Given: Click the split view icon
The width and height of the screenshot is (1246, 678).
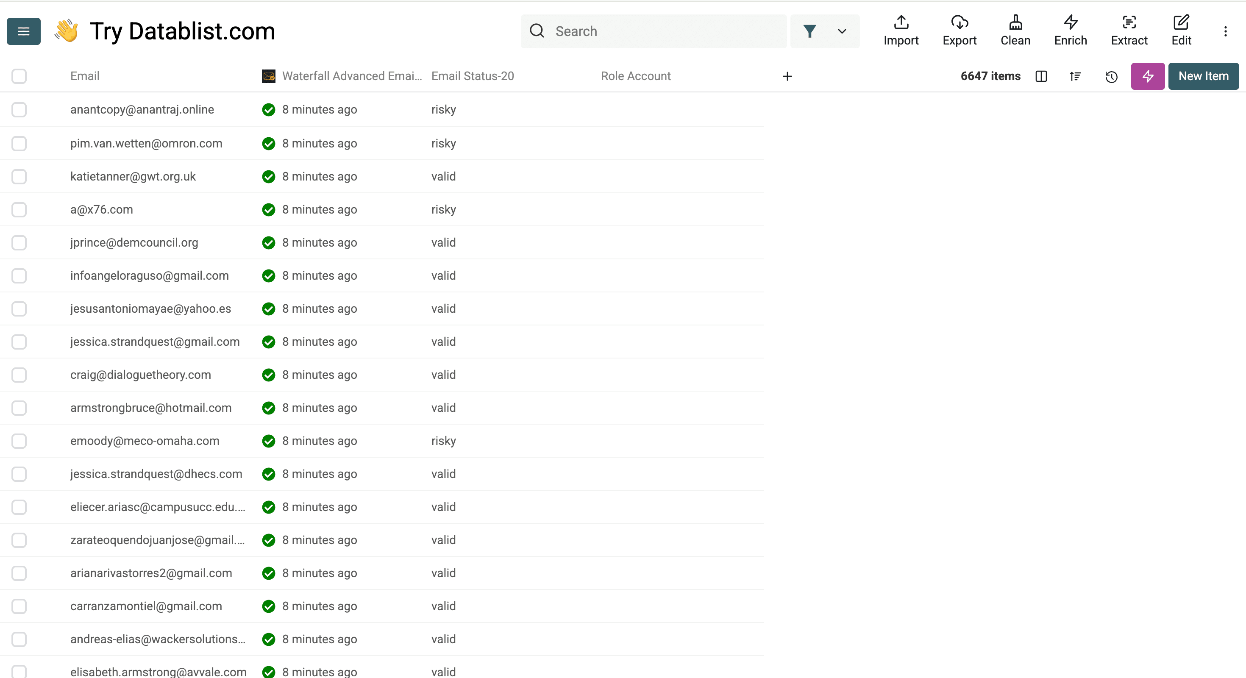Looking at the screenshot, I should [1041, 76].
